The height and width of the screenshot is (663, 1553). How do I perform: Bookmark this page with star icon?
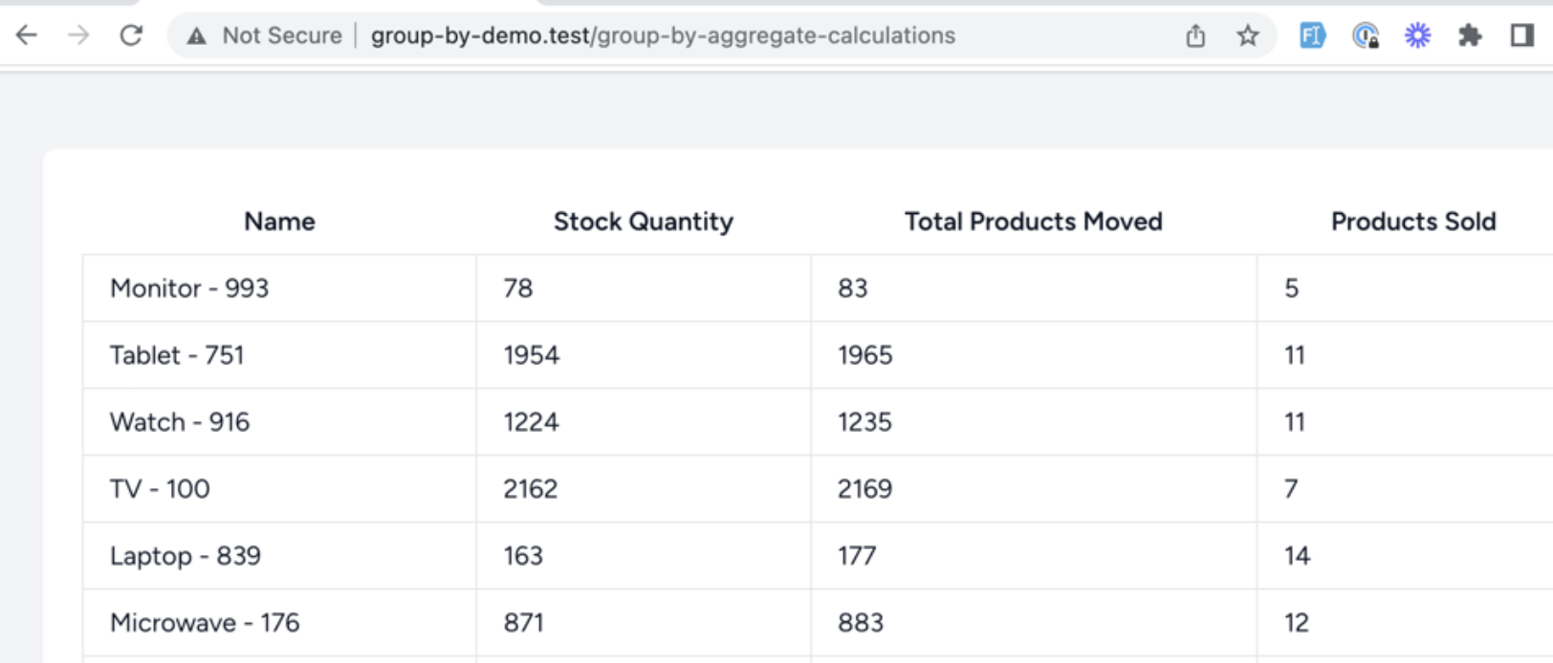tap(1247, 36)
